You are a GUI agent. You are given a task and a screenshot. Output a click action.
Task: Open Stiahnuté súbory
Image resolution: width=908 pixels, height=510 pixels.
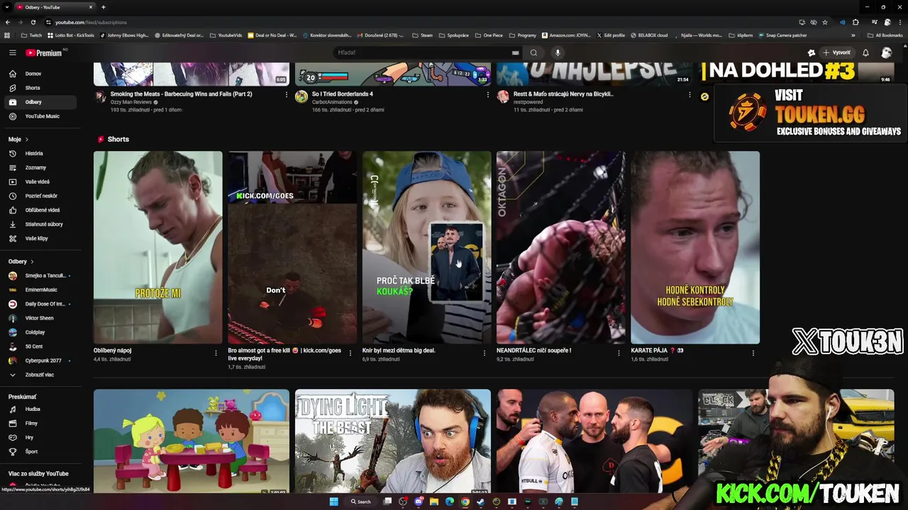[x=40, y=224]
